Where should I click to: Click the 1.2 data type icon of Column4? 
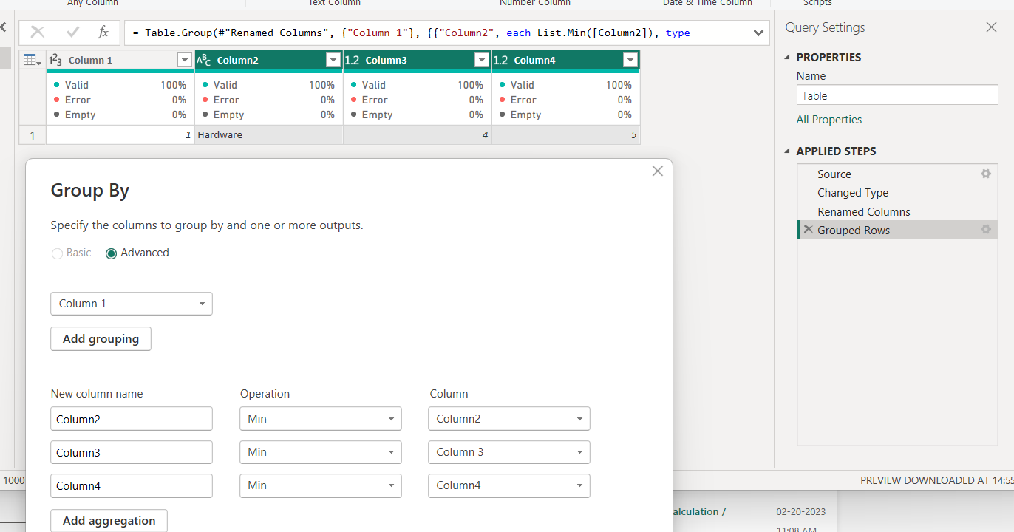(x=501, y=60)
